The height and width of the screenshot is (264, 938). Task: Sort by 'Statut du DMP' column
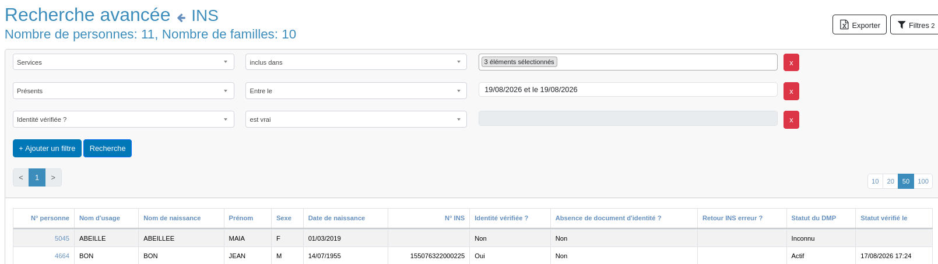tap(813, 218)
